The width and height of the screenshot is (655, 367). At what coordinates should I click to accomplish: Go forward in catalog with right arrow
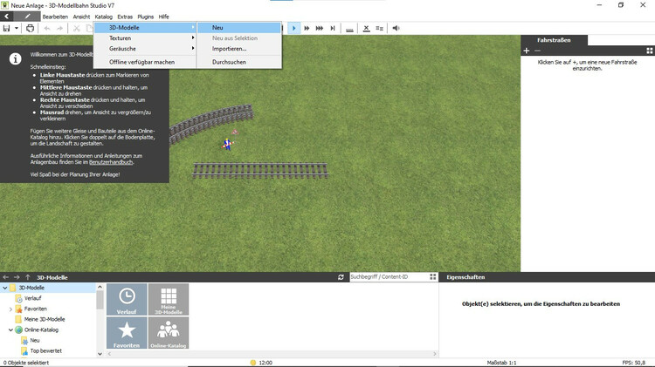[17, 277]
